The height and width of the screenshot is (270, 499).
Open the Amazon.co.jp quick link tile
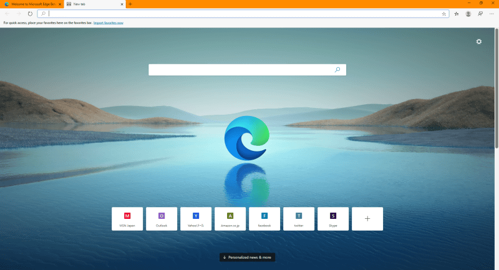[x=230, y=219]
